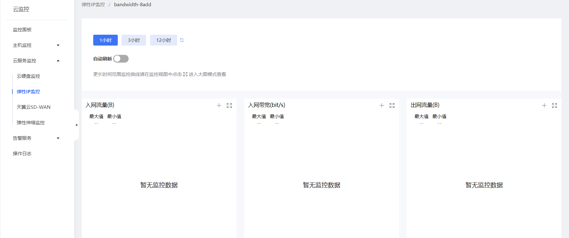Image resolution: width=569 pixels, height=238 pixels.
Task: Click the plus icon on 入网流量(B) chart
Action: point(219,105)
